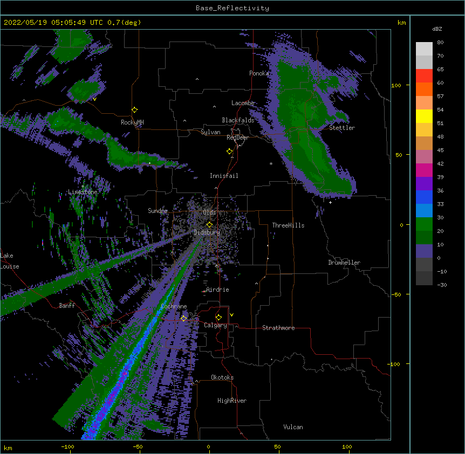Click the blue 33-36 dBZ legend swatch
The image size is (465, 454).
click(424, 197)
